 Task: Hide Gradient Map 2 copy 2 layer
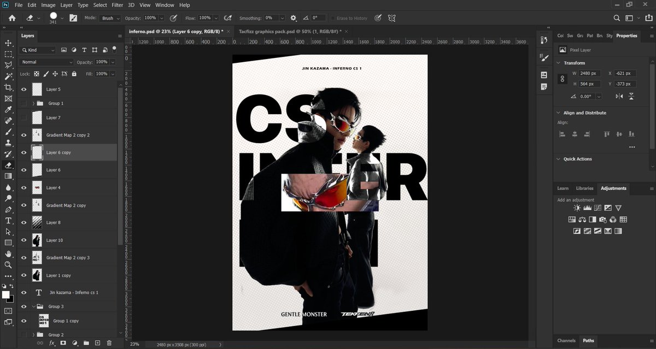point(24,135)
